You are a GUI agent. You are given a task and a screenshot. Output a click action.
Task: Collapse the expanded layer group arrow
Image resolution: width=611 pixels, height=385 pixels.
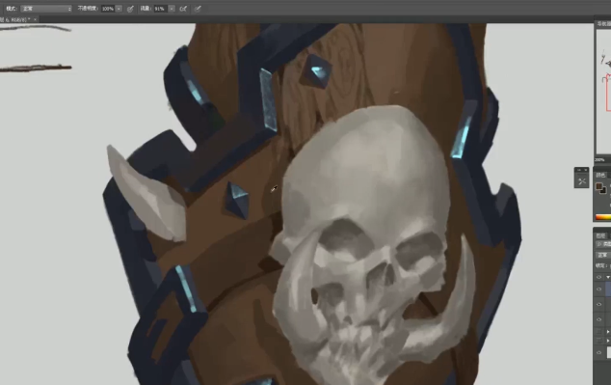(608, 277)
